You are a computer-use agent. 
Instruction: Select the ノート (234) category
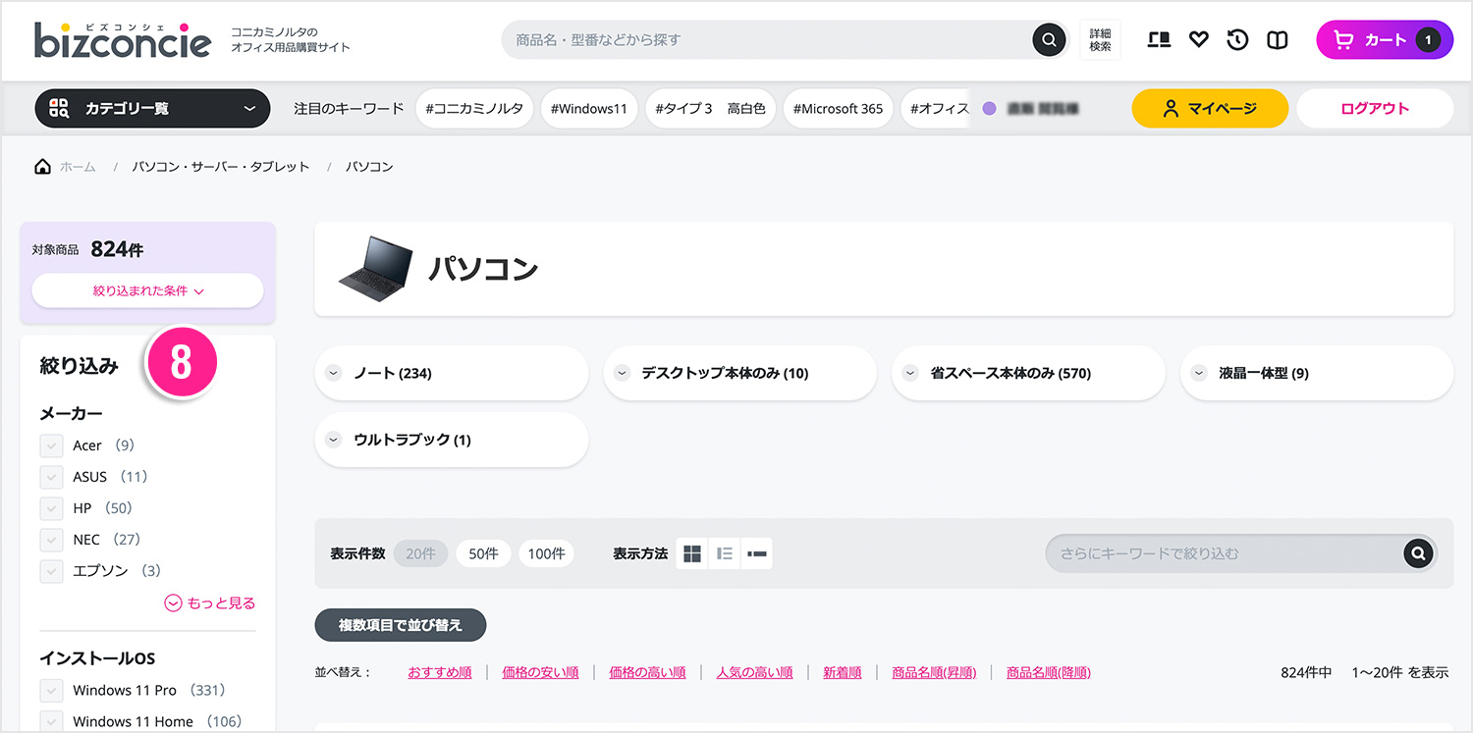point(451,373)
